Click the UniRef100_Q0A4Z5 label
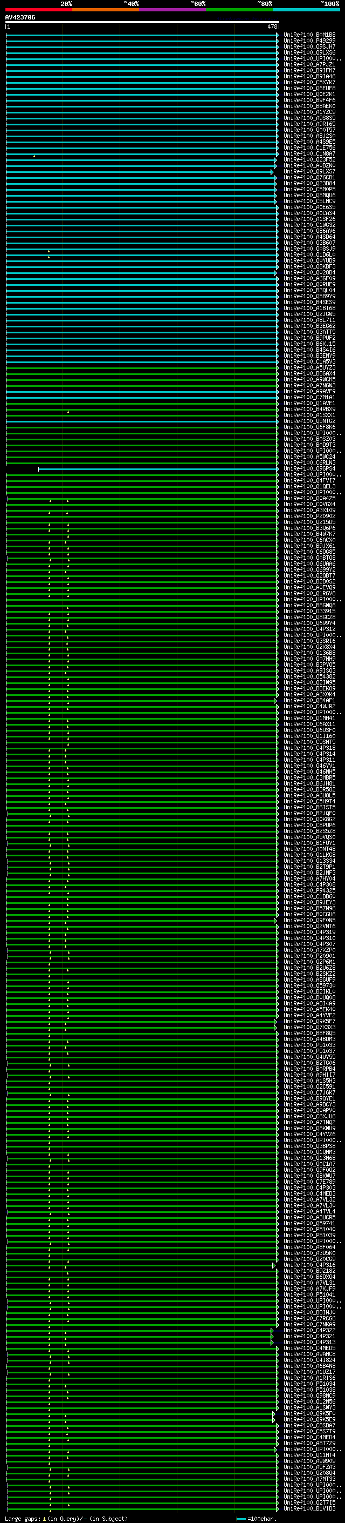Screen dimensions: 345x1523 pos(309,499)
